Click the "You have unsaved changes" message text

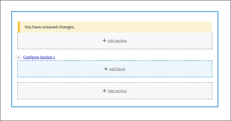(x=49, y=27)
